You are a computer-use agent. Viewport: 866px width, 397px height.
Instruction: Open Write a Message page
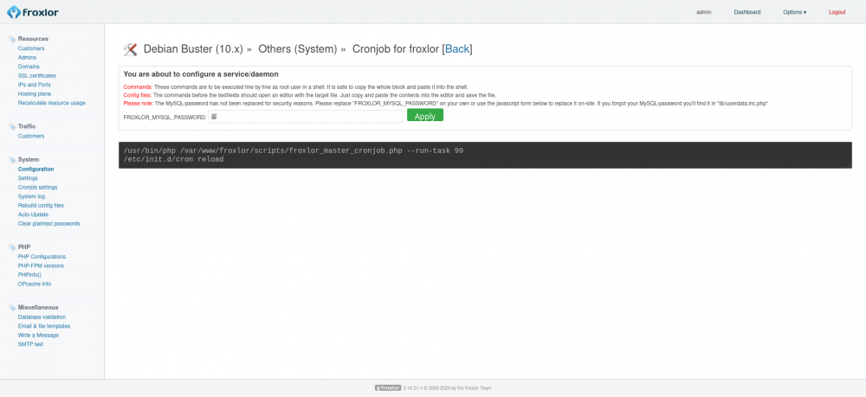pyautogui.click(x=38, y=336)
